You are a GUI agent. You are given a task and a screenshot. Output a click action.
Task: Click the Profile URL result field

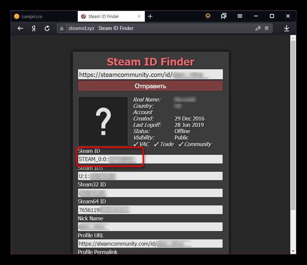[x=150, y=244]
